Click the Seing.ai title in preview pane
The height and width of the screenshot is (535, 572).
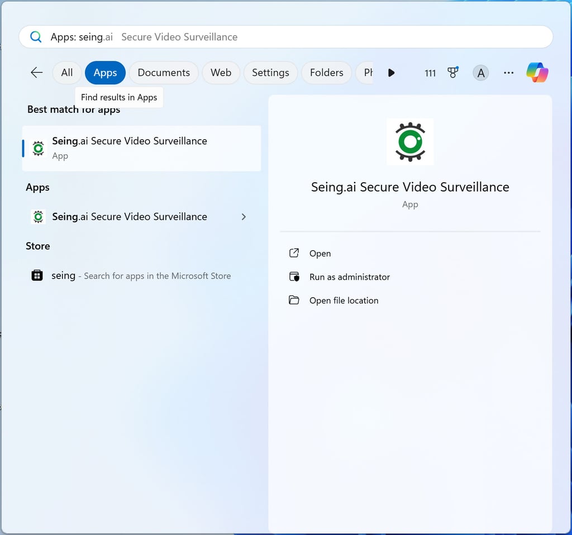pos(410,187)
